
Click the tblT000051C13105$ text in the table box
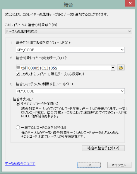(39, 68)
